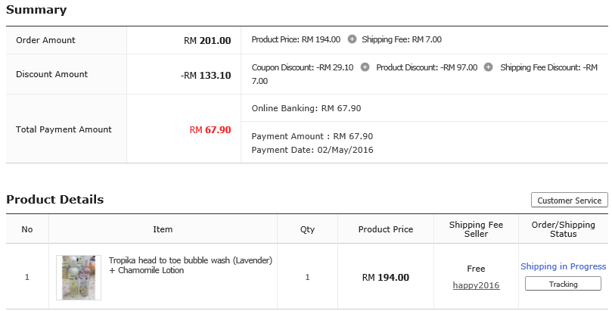Click the Product Details heading
Viewport: 612px width, 311px height.
pyautogui.click(x=54, y=200)
